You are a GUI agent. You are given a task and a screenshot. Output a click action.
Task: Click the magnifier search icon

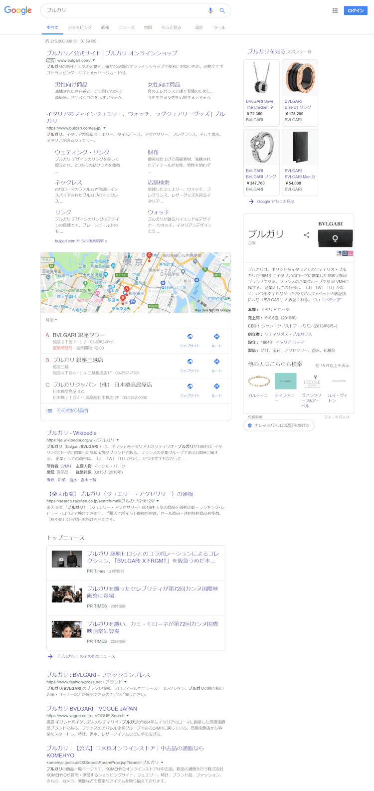click(222, 10)
